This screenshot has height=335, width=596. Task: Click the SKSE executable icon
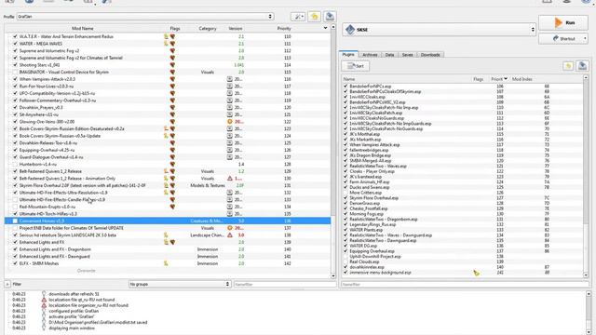350,29
